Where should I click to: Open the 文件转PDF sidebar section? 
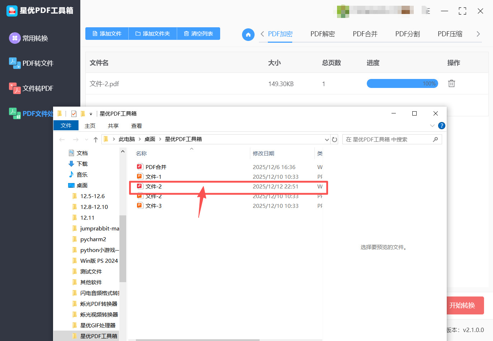(31, 88)
